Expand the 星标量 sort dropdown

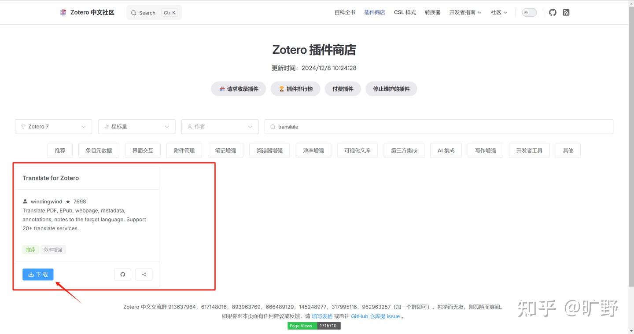(x=136, y=126)
